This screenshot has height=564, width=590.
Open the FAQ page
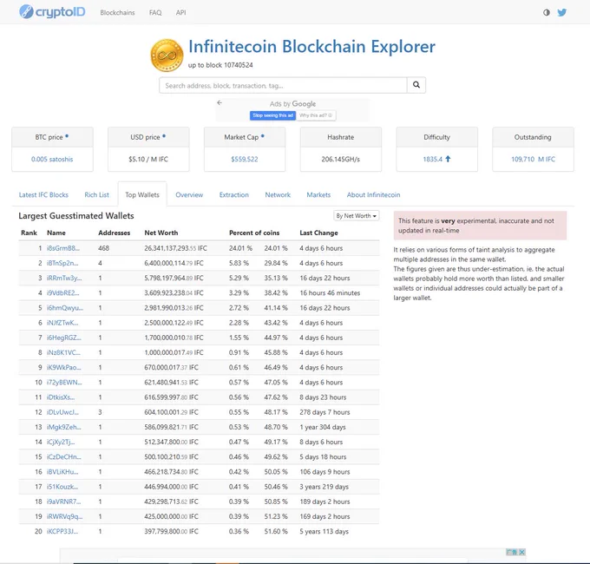coord(155,12)
